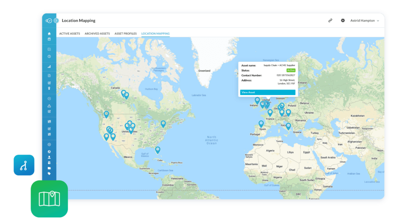Open the document page icon in sidebar
This screenshot has width=396, height=223.
49,76
